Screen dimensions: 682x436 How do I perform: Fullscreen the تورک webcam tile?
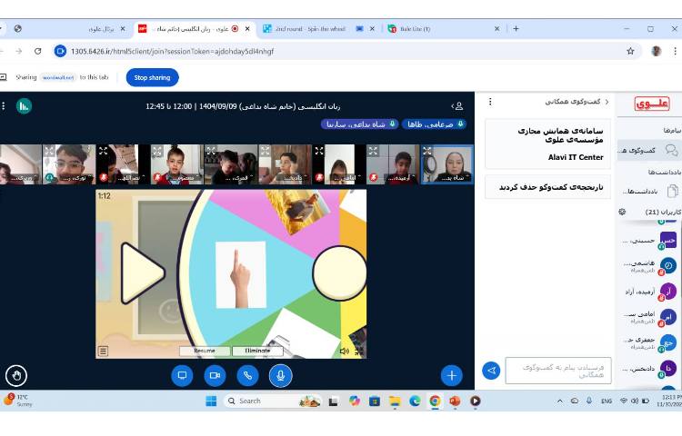tap(49, 151)
